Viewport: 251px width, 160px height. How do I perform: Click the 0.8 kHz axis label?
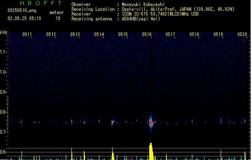(3, 112)
